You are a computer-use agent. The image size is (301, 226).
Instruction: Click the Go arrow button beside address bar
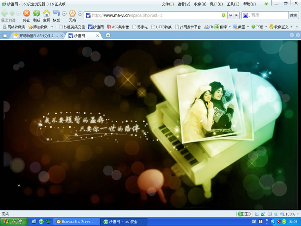tap(237, 15)
